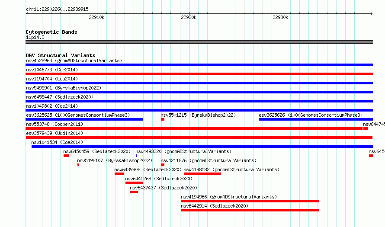
Task: Click the 22910k ruler position
Action: (96, 17)
